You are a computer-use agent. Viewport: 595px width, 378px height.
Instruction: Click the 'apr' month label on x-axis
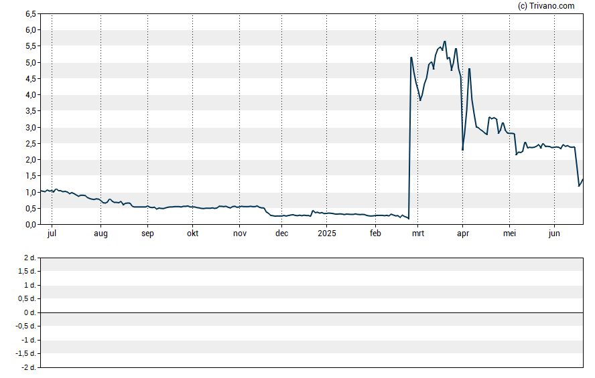[462, 233]
